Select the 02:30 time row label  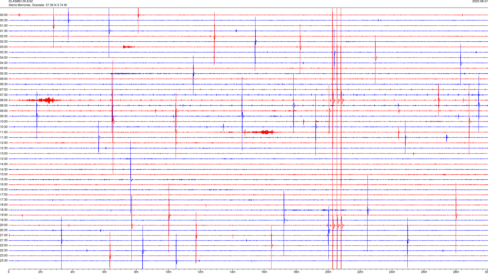(4, 42)
